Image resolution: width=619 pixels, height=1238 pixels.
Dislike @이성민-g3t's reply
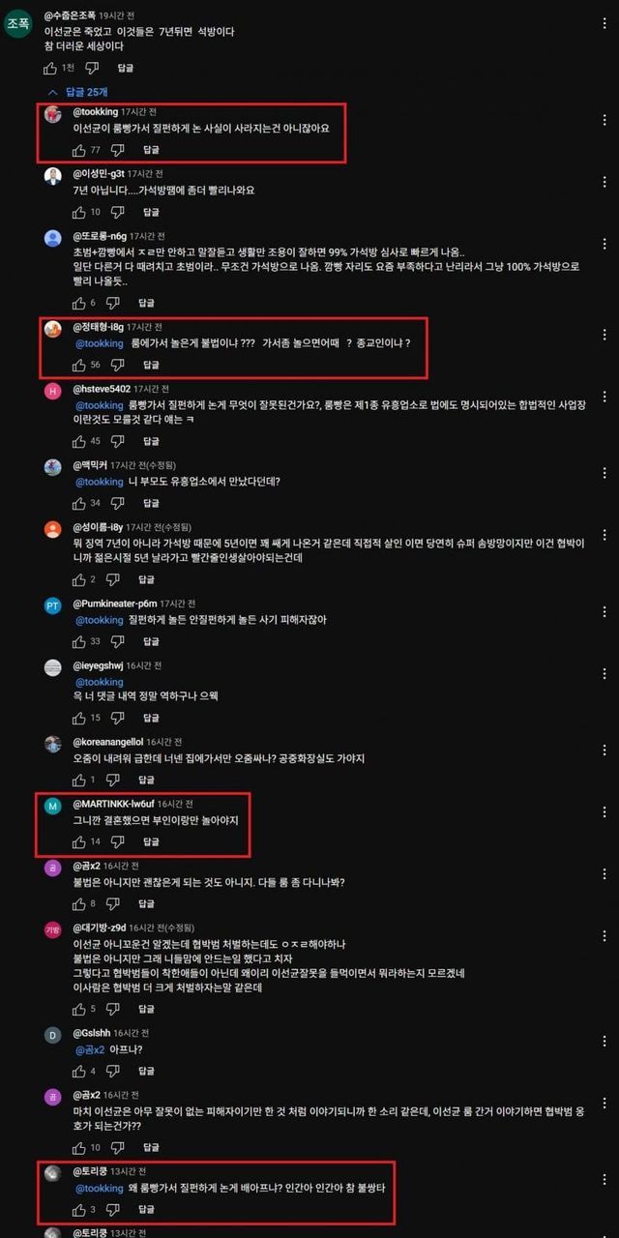point(118,212)
